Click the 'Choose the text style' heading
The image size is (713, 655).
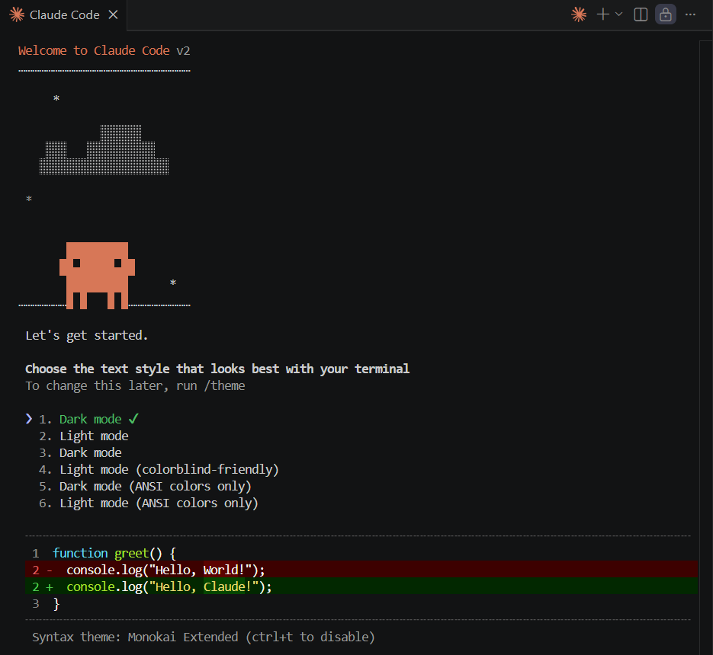click(x=217, y=369)
